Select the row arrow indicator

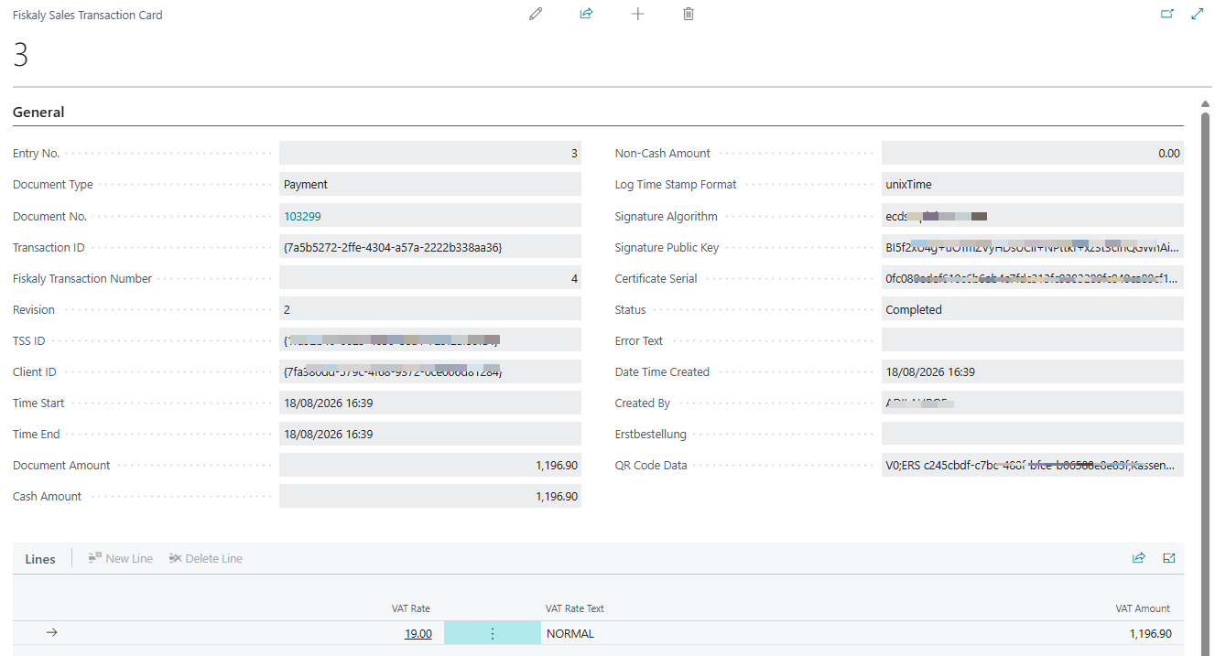[x=52, y=632]
